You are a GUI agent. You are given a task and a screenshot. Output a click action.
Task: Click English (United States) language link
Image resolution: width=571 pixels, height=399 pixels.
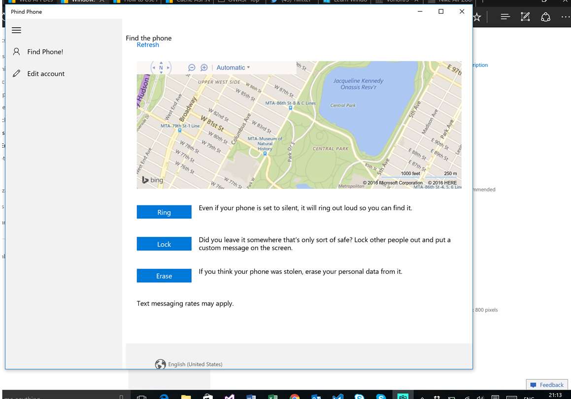pos(195,364)
